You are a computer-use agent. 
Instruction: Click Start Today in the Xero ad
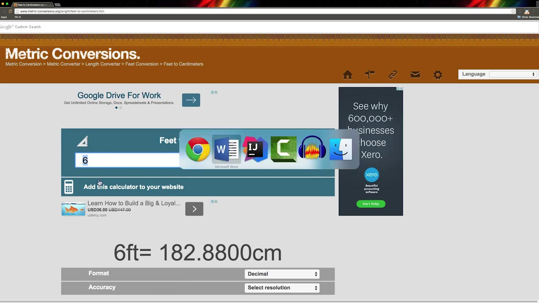(371, 204)
